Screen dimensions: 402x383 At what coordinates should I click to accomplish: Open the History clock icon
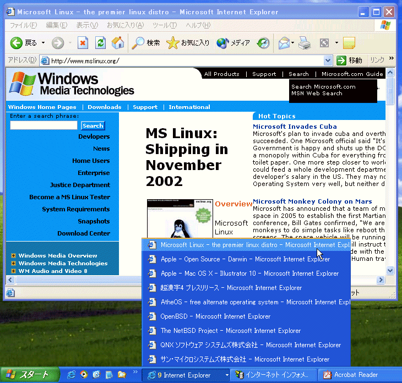[x=263, y=43]
